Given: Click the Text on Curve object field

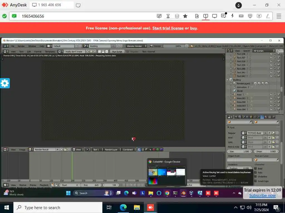Looking at the screenshot, I should tap(266, 160).
